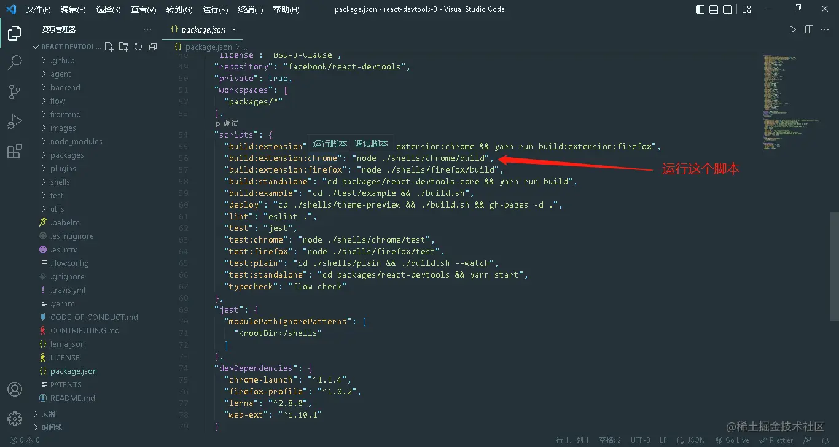Viewport: 839px width, 447px height.
Task: Click the feedback icon in status bar
Action: pyautogui.click(x=808, y=440)
